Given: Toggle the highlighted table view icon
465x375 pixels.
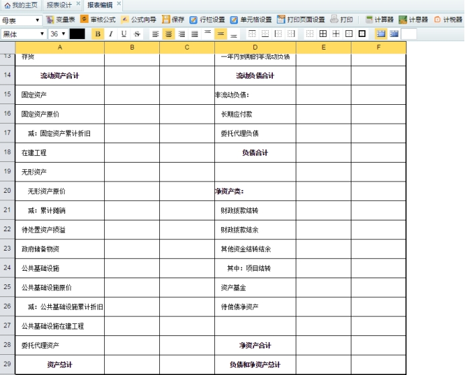Looking at the screenshot, I should (x=381, y=34).
